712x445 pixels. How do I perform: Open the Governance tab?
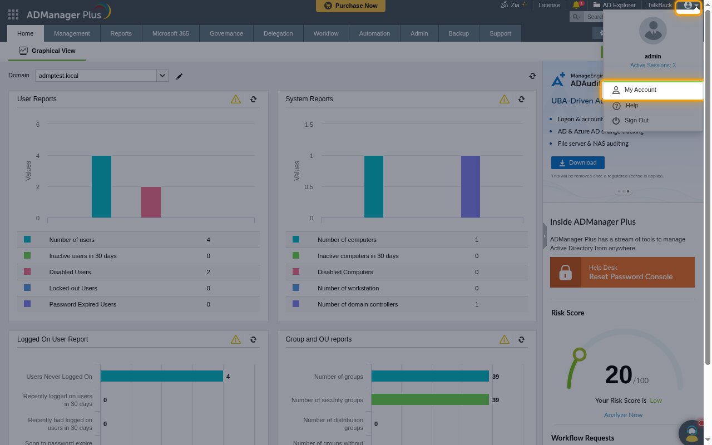click(226, 33)
